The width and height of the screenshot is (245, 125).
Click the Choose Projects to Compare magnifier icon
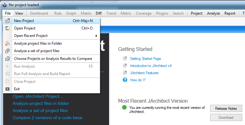(7, 59)
